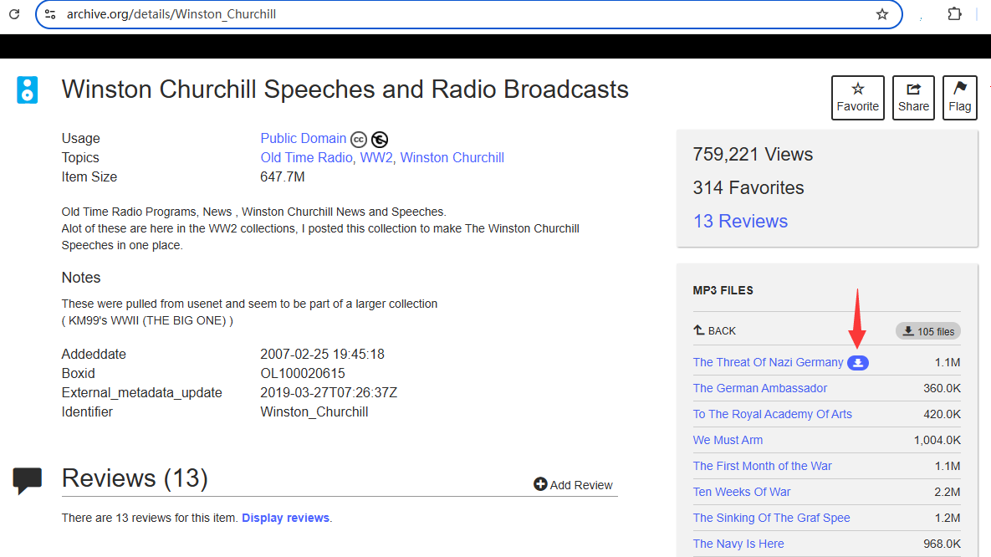Open the Old Time Radio topic link

307,157
